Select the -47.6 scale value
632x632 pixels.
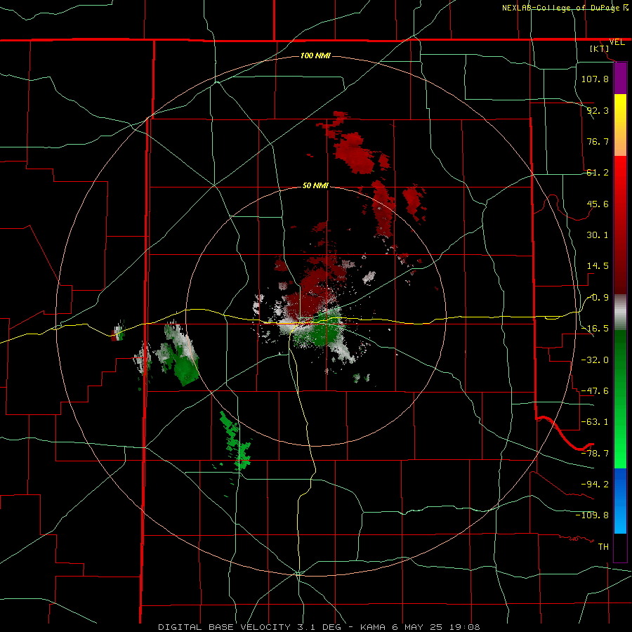[x=595, y=391]
